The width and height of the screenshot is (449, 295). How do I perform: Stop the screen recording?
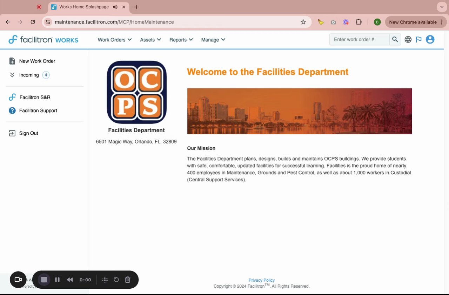pyautogui.click(x=44, y=280)
